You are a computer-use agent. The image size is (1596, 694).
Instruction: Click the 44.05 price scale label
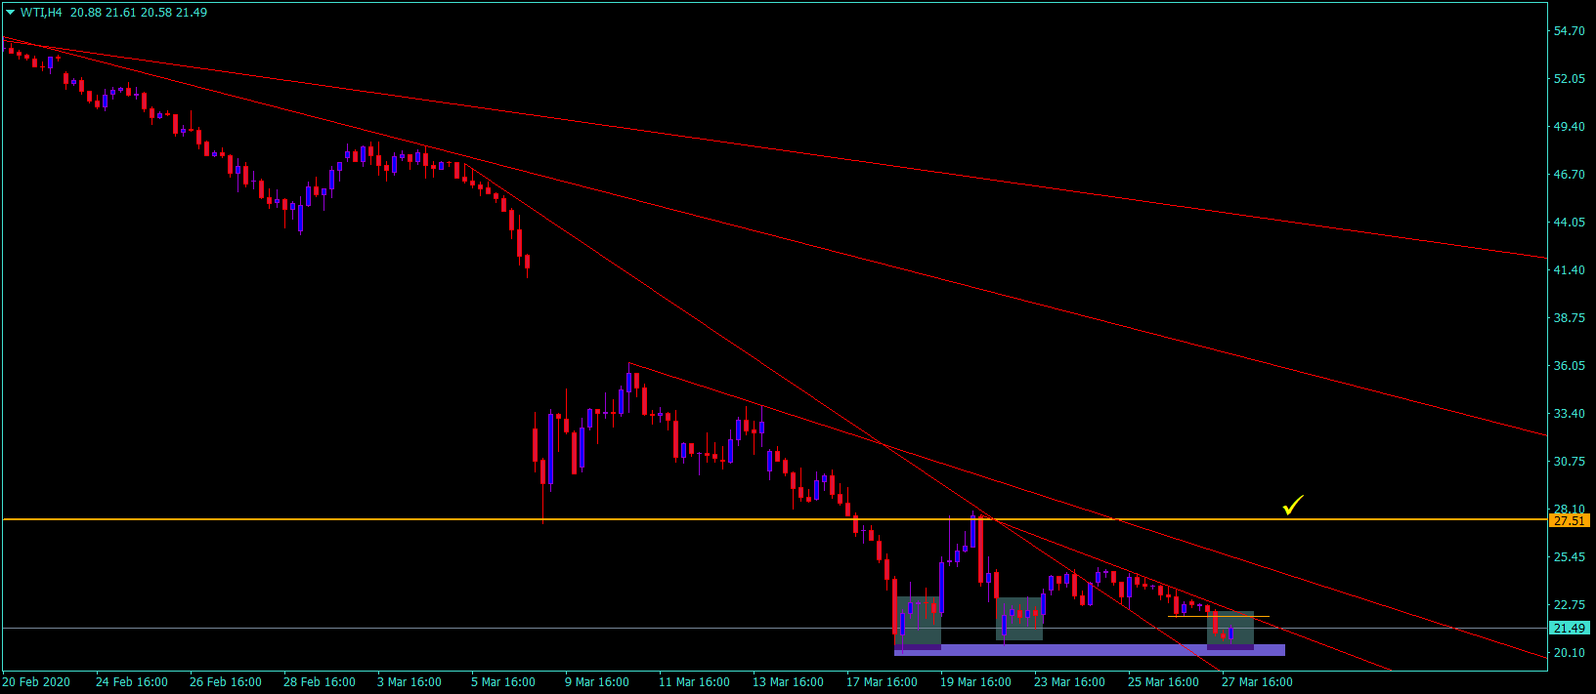point(1569,223)
